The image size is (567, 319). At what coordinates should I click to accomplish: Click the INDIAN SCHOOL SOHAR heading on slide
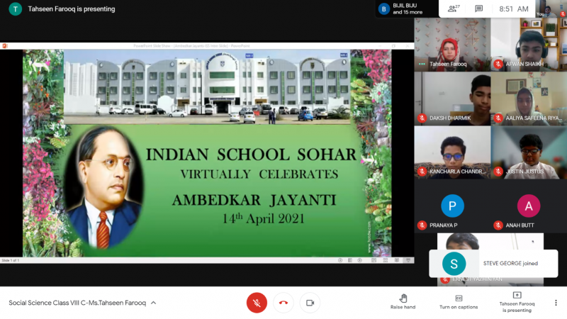tap(251, 155)
